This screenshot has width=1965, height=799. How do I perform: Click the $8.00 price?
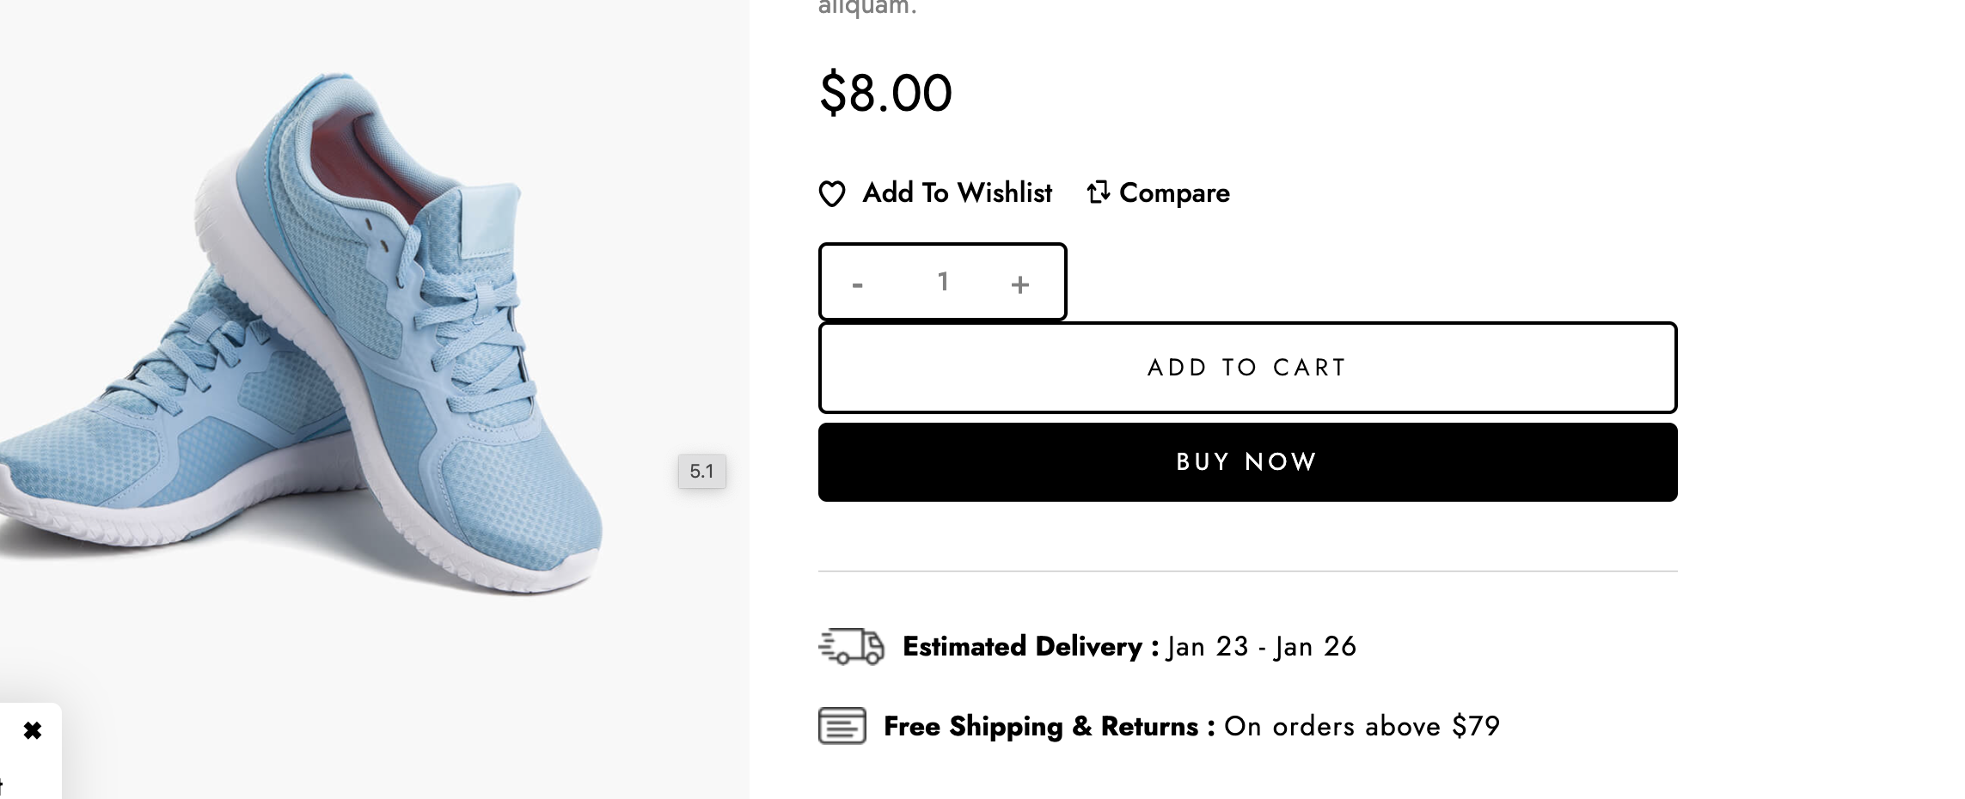pos(885,93)
